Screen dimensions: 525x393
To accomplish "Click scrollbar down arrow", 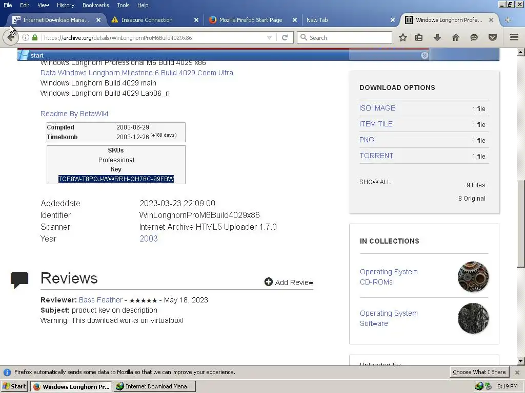I will [x=521, y=361].
